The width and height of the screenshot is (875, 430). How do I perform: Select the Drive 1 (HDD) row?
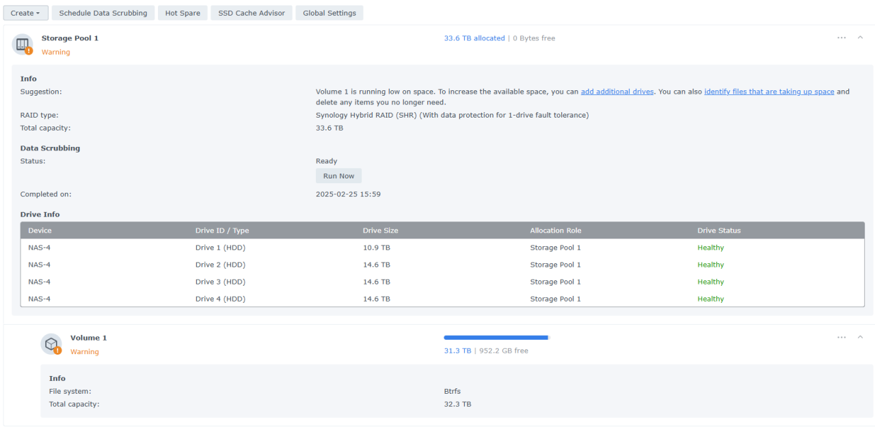click(220, 247)
